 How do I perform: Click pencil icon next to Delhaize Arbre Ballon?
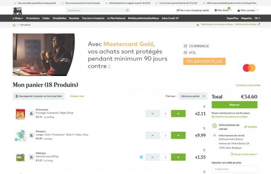259,24
